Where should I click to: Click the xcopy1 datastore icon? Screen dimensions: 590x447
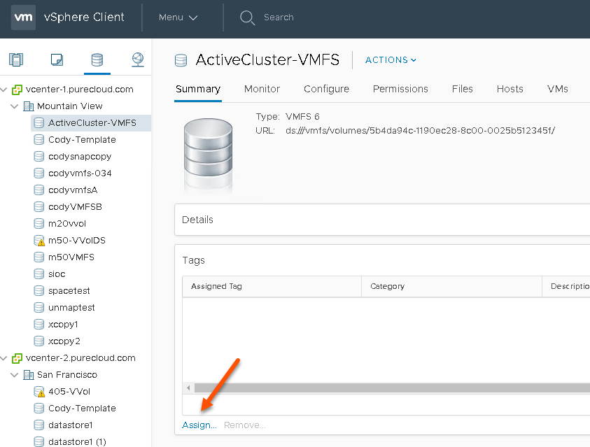coord(39,325)
